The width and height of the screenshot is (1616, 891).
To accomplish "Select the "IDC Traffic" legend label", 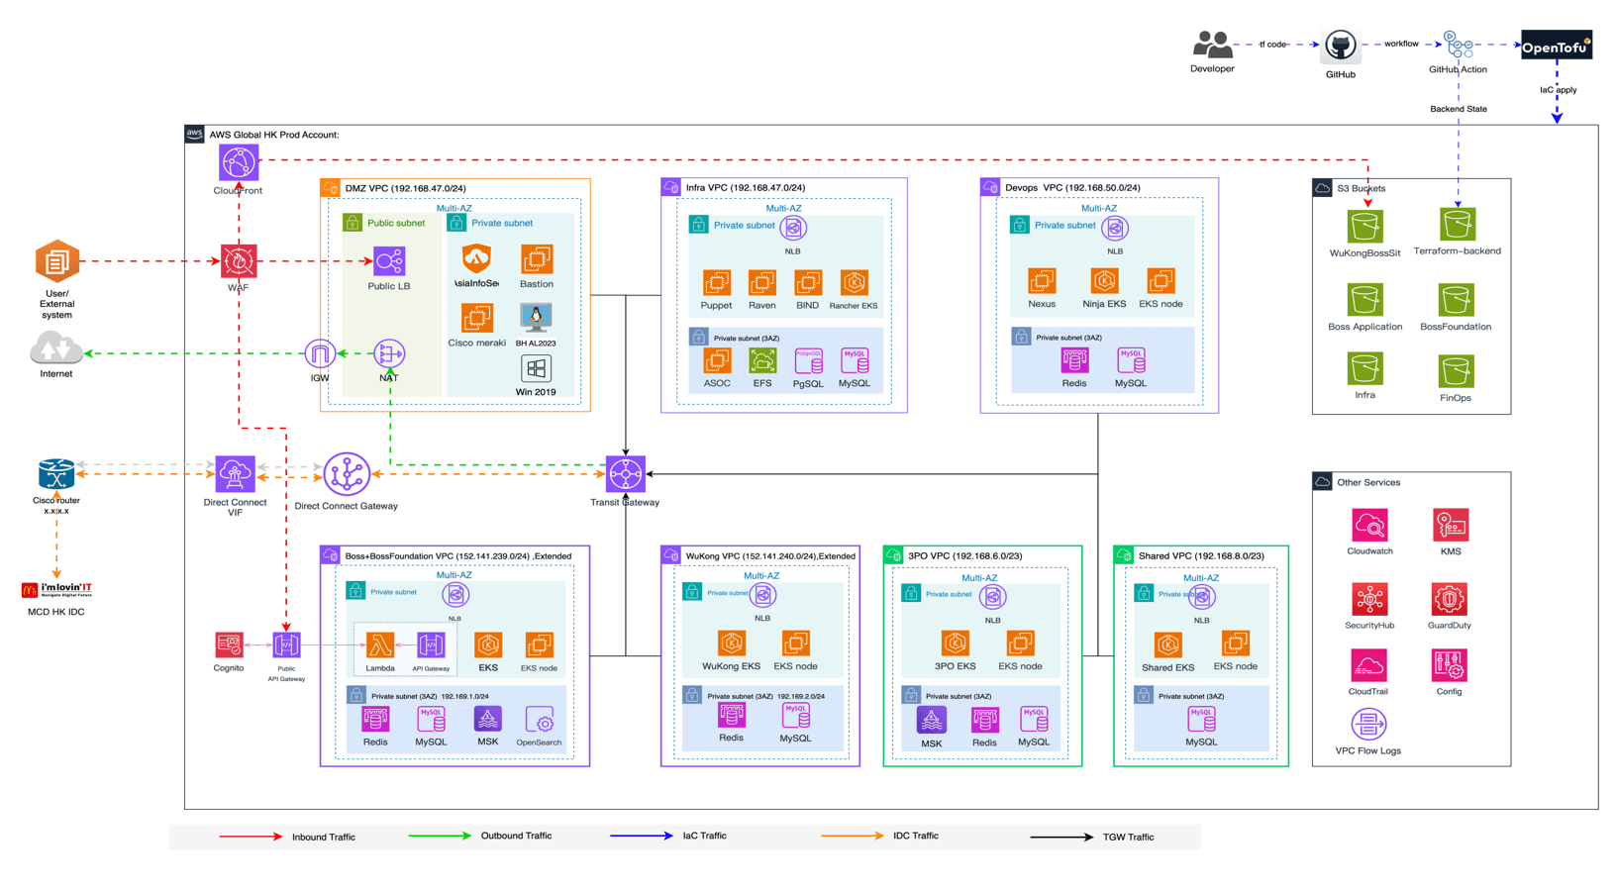I will point(916,837).
